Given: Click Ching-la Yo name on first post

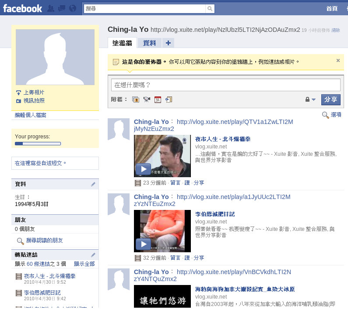Looking at the screenshot, I should click(151, 122).
